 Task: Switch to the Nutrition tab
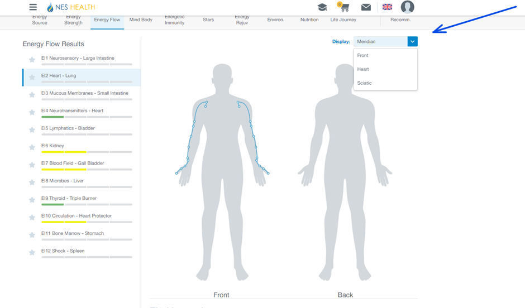[309, 20]
